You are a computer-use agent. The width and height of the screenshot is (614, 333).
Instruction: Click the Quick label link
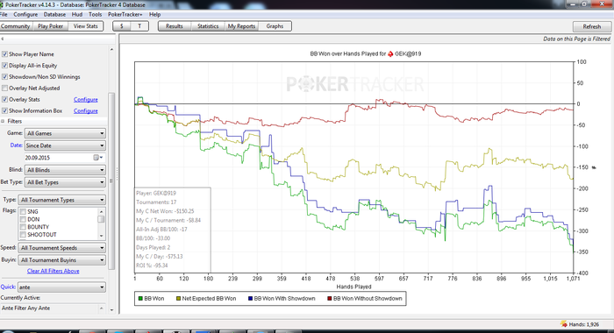coord(8,287)
